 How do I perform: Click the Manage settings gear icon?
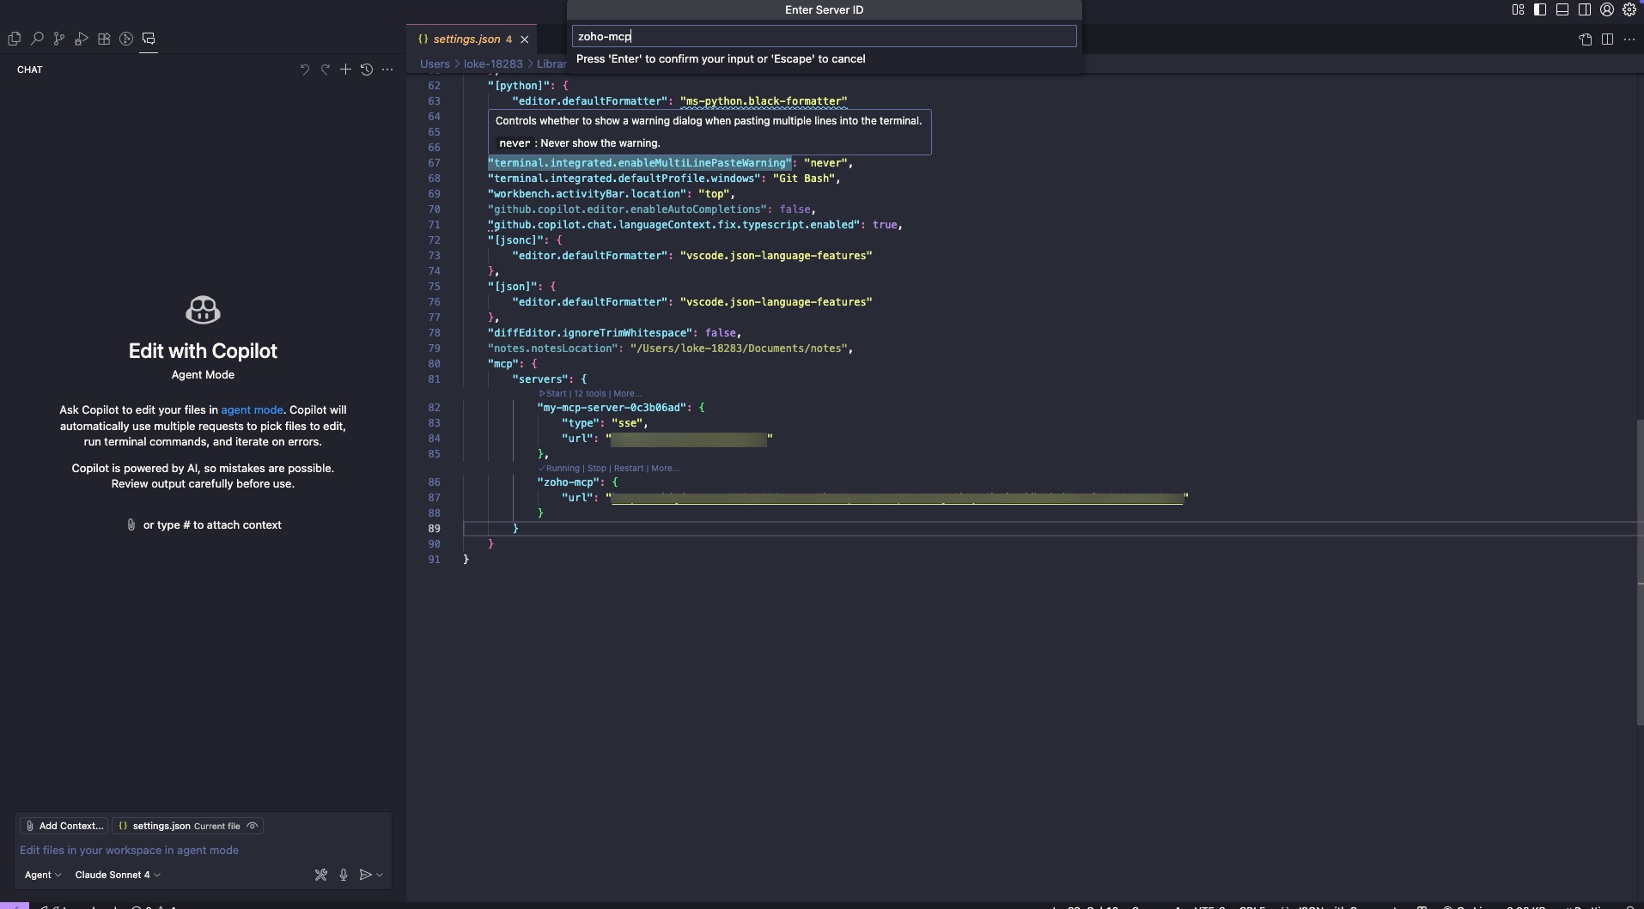pyautogui.click(x=1629, y=10)
